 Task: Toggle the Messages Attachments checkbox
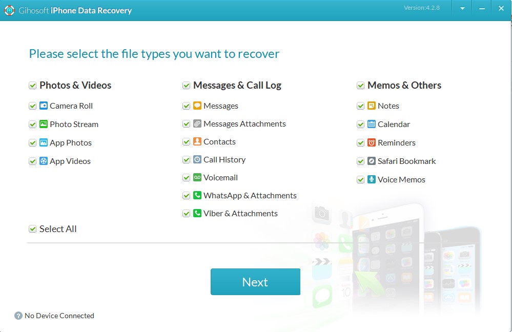[186, 123]
